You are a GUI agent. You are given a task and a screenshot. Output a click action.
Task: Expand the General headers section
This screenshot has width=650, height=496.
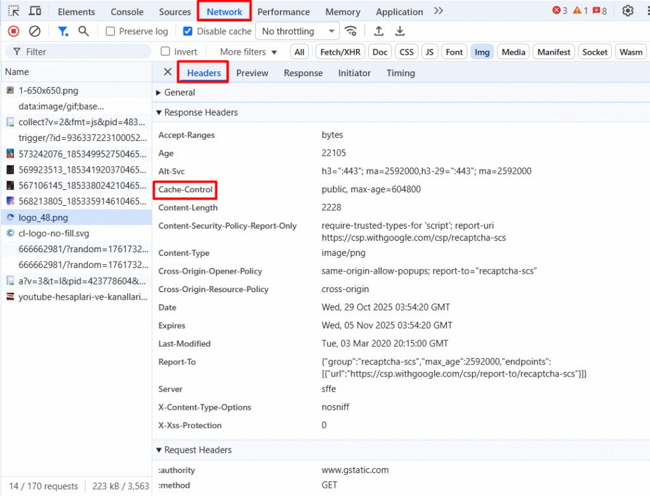(x=178, y=92)
